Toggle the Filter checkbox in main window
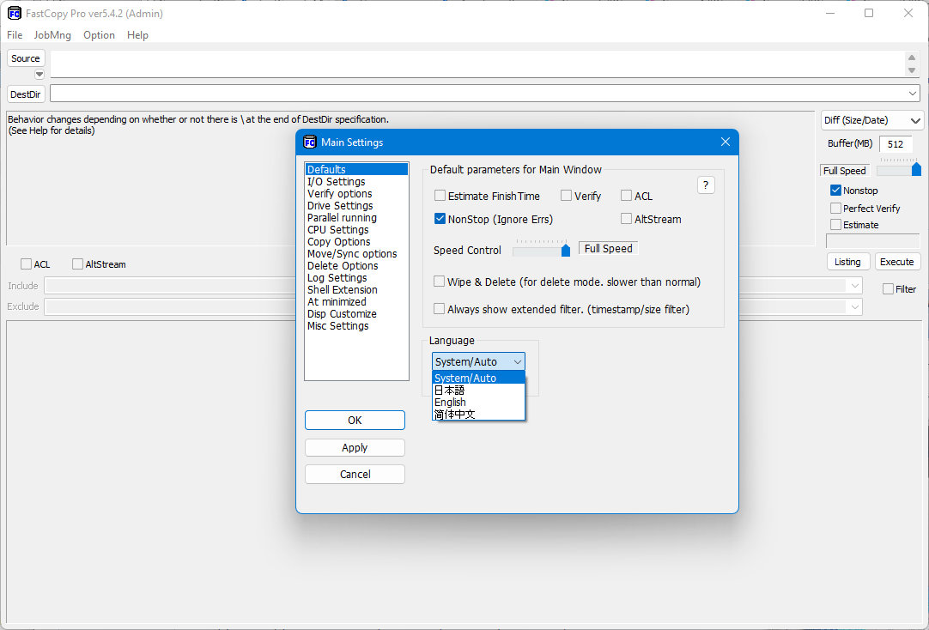The image size is (929, 630). 888,289
